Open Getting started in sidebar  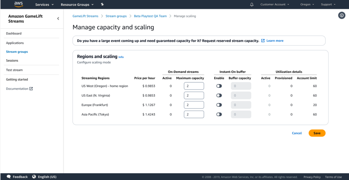(x=17, y=79)
